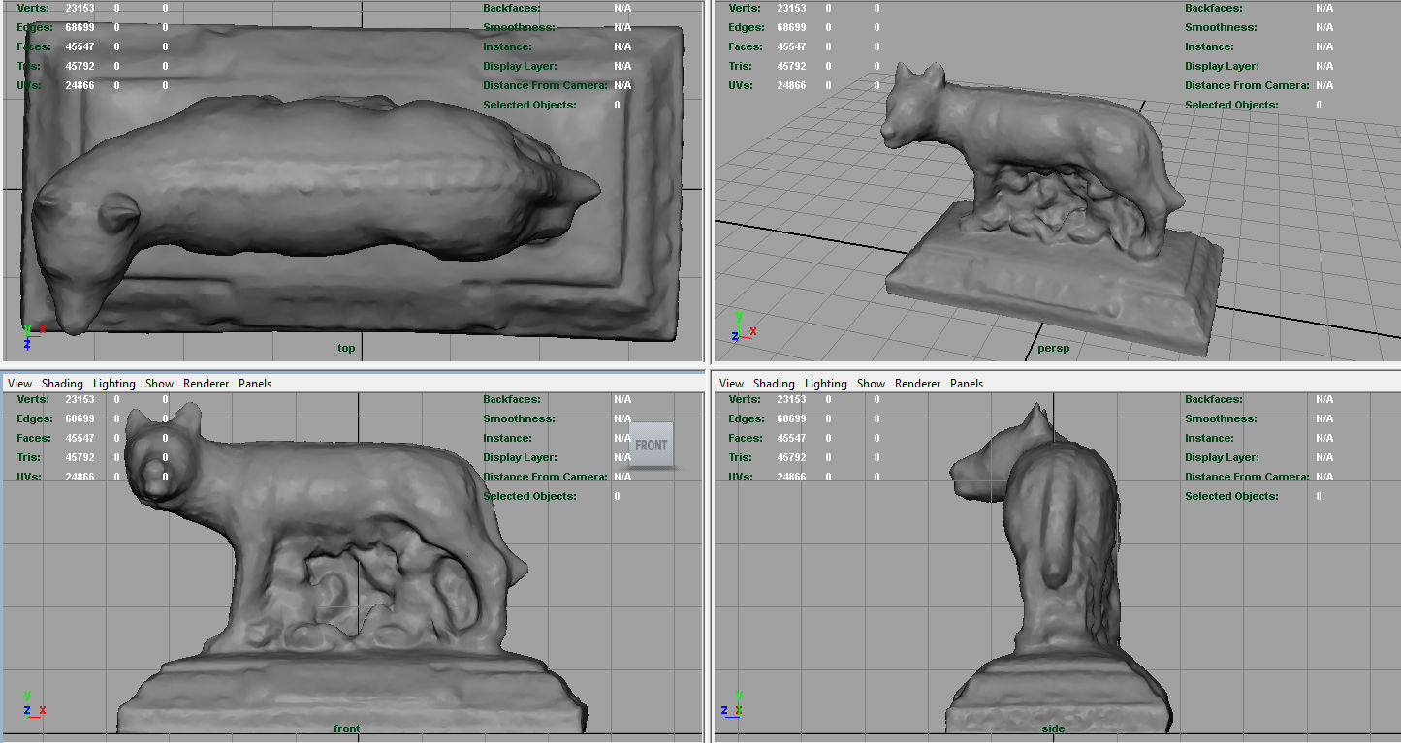Click the axis gizmo in the front viewport
Image resolution: width=1401 pixels, height=743 pixels.
34,703
